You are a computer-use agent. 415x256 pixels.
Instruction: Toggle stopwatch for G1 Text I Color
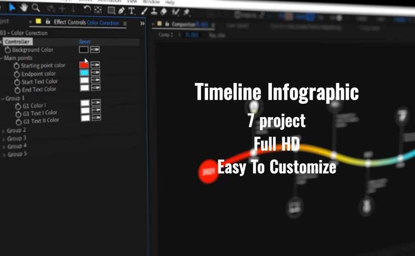(x=19, y=114)
